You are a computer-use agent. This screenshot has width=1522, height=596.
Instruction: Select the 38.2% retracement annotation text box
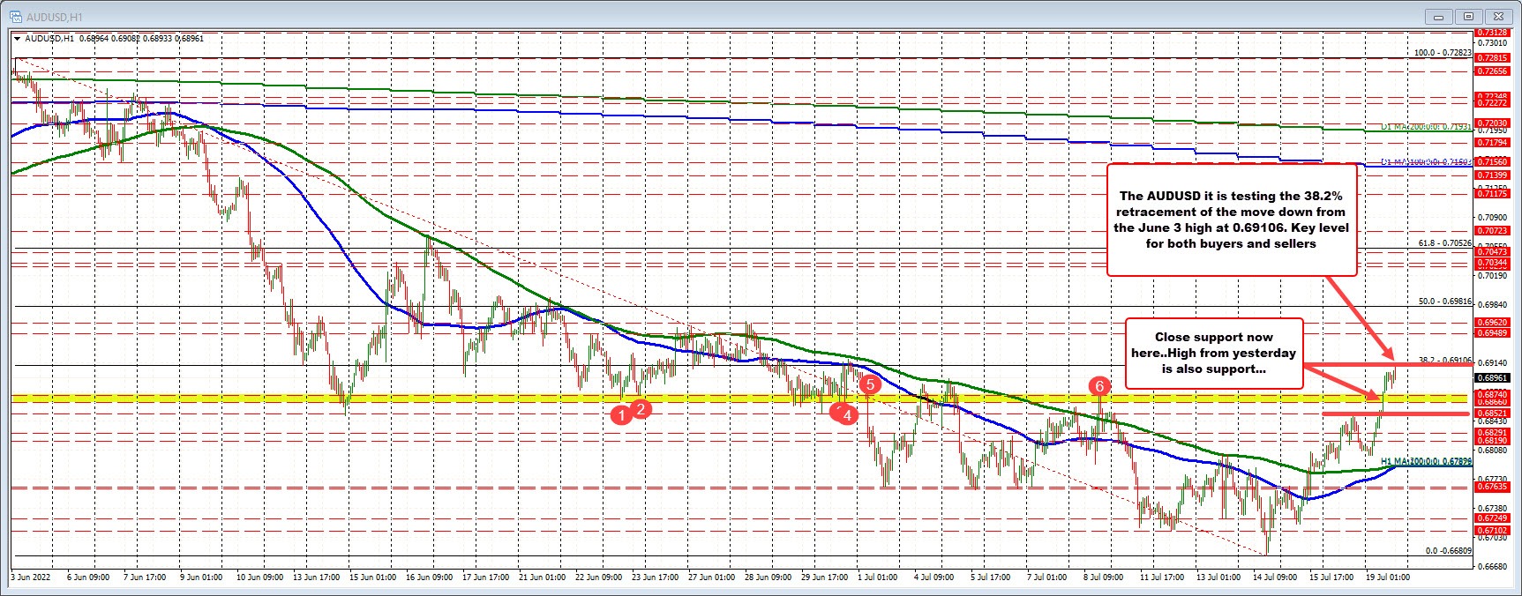[x=1231, y=220]
